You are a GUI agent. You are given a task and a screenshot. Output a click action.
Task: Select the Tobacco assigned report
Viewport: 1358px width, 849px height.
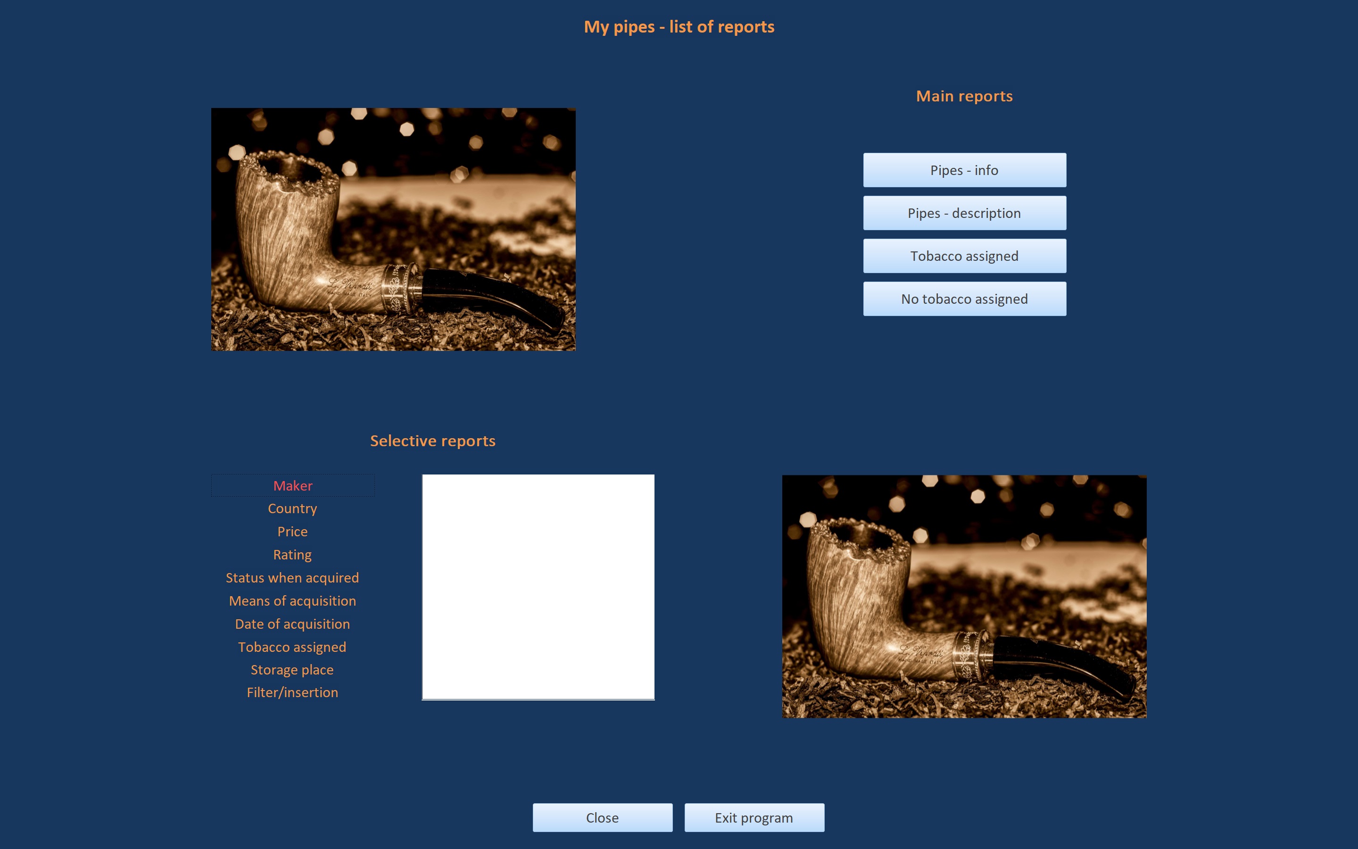[x=964, y=255]
